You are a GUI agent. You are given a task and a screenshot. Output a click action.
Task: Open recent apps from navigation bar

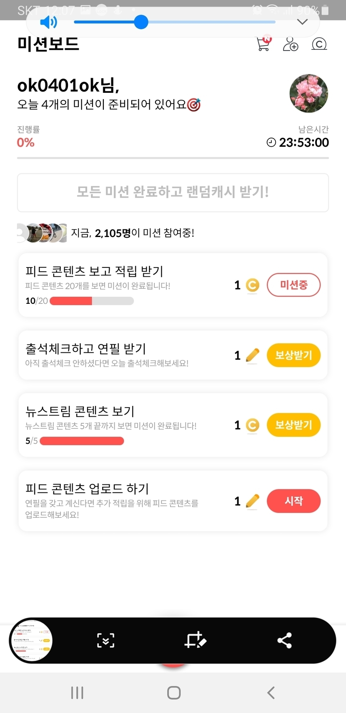[77, 693]
